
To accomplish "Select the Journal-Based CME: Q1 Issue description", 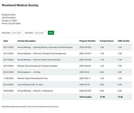I will [30, 84].
